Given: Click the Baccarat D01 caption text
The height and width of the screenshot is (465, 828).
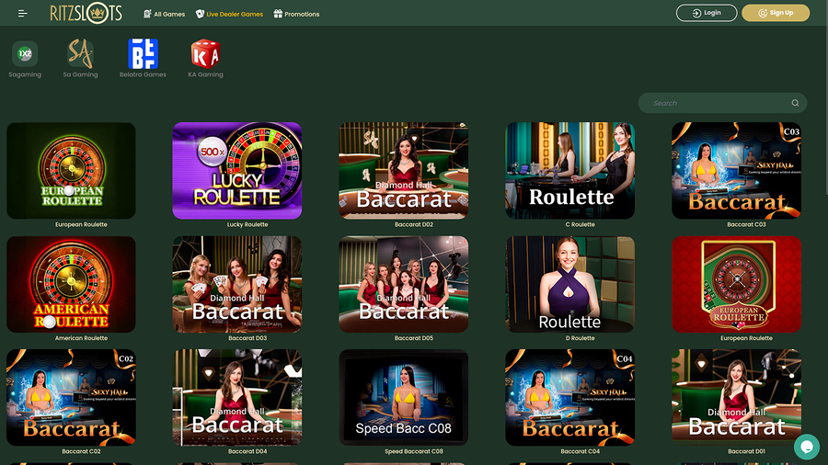Looking at the screenshot, I should pos(746,451).
